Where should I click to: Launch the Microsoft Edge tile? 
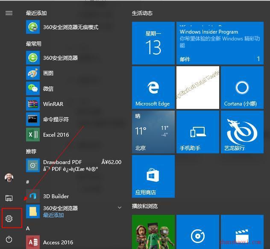(x=153, y=88)
